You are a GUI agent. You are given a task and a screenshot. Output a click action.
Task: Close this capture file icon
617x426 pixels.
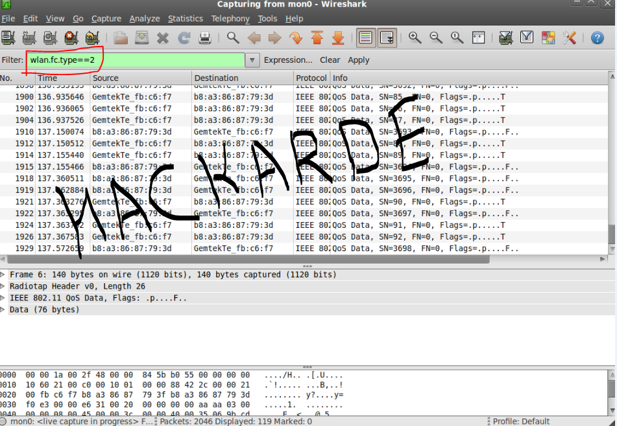162,38
